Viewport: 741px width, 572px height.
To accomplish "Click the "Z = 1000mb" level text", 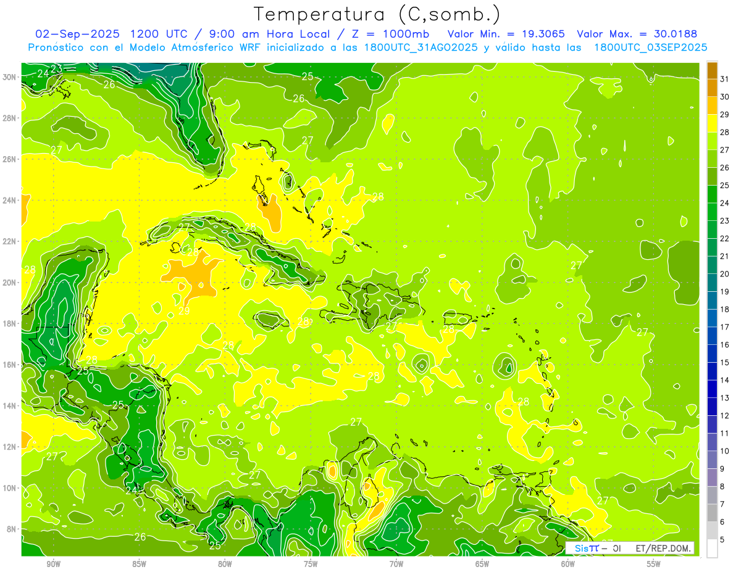I will click(387, 34).
